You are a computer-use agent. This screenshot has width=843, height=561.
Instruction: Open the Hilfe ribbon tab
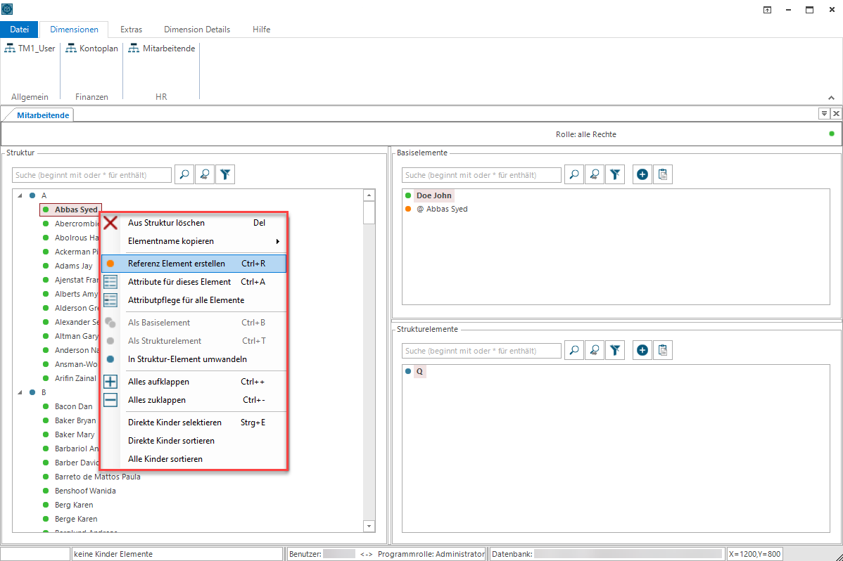coord(261,30)
